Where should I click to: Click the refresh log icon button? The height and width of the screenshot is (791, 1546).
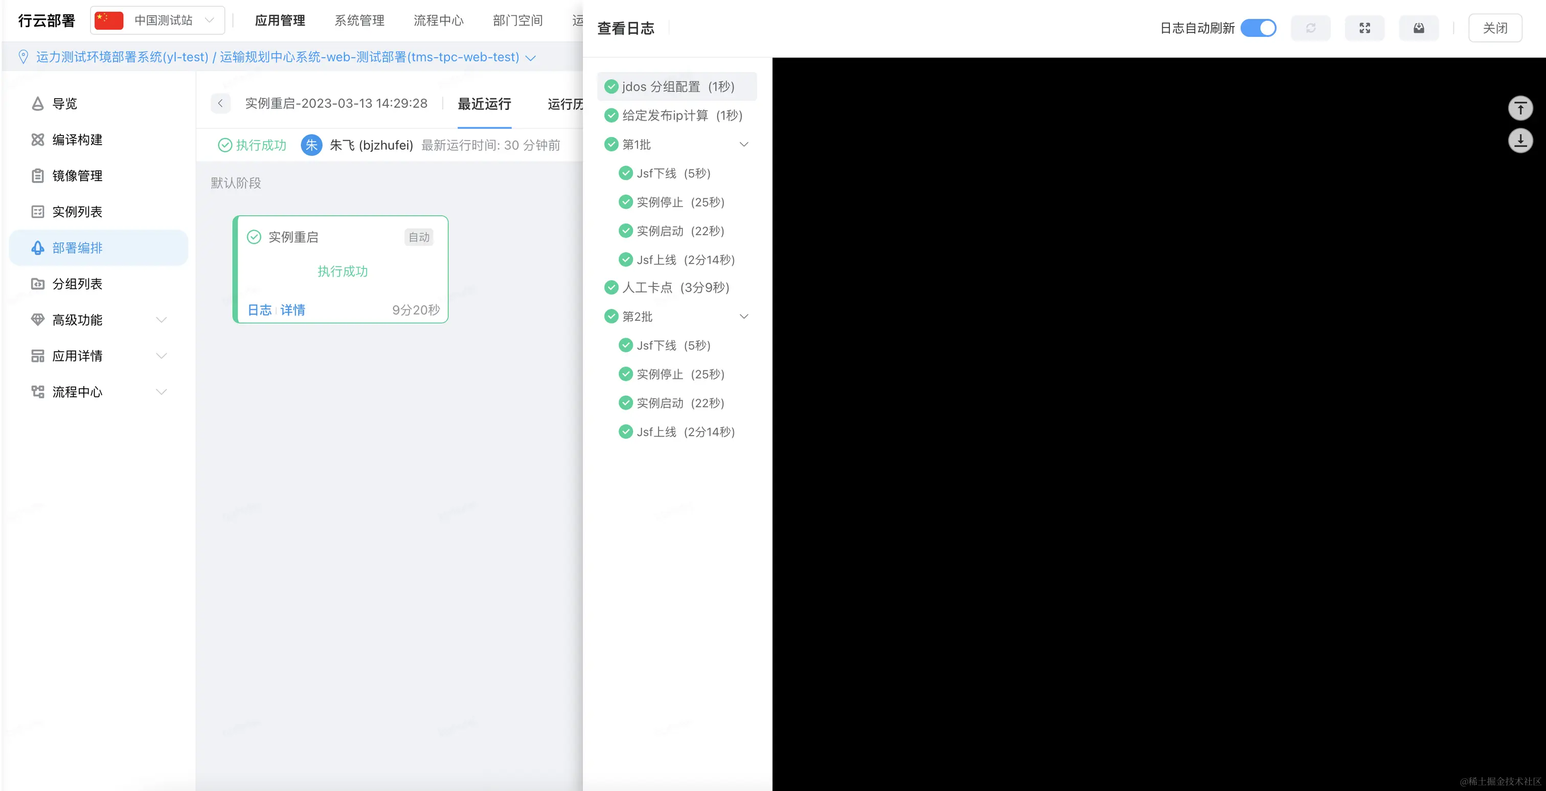point(1310,28)
